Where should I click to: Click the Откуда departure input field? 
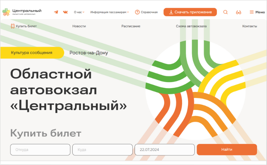coord(40,150)
